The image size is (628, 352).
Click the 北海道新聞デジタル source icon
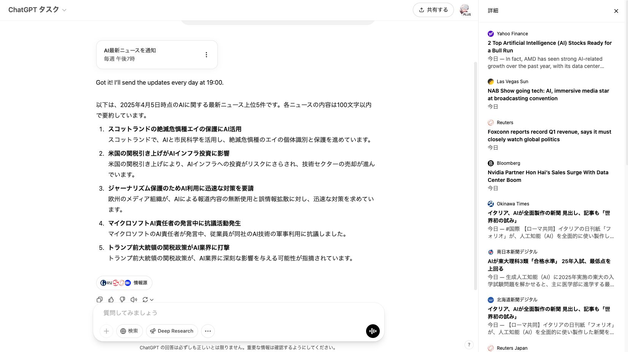click(491, 300)
